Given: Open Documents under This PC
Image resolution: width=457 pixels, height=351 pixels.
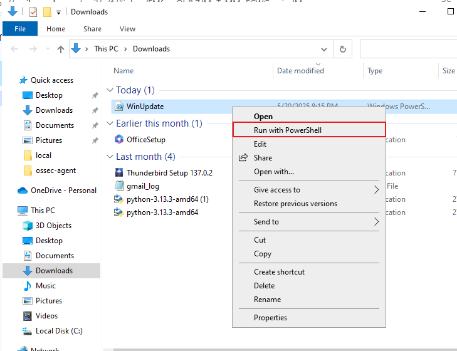Looking at the screenshot, I should point(55,256).
